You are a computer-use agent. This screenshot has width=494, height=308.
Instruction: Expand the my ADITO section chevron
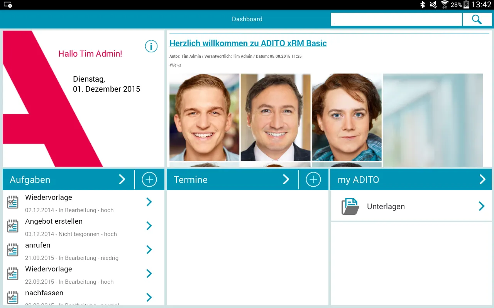[482, 179]
